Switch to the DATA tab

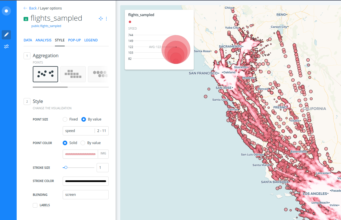[x=28, y=40]
